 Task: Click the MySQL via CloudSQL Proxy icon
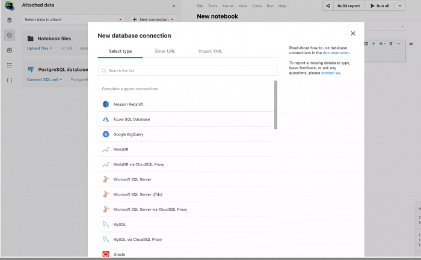coord(106,240)
